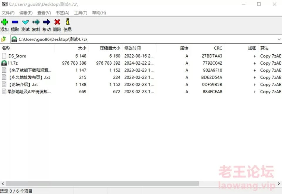282x194 pixels.
Task: Click the 【论坛介绍】.txt file icon
Action: tap(4, 84)
